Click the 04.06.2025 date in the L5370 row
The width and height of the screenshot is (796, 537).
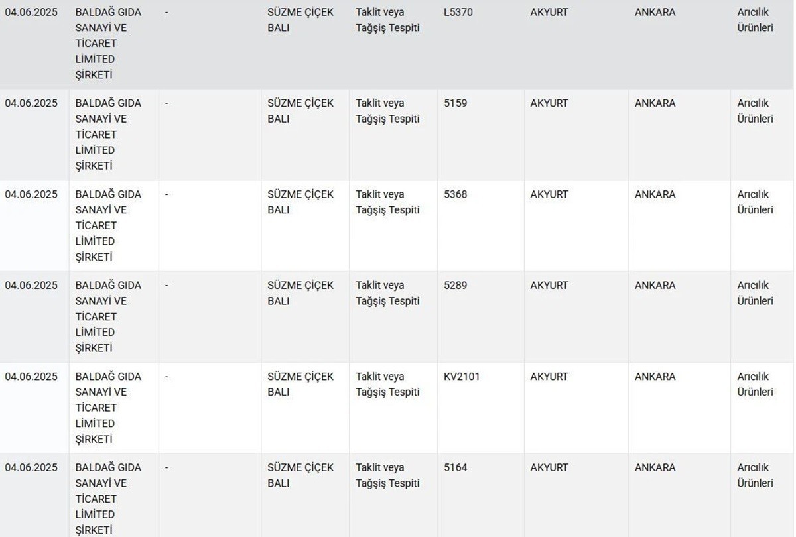[31, 12]
